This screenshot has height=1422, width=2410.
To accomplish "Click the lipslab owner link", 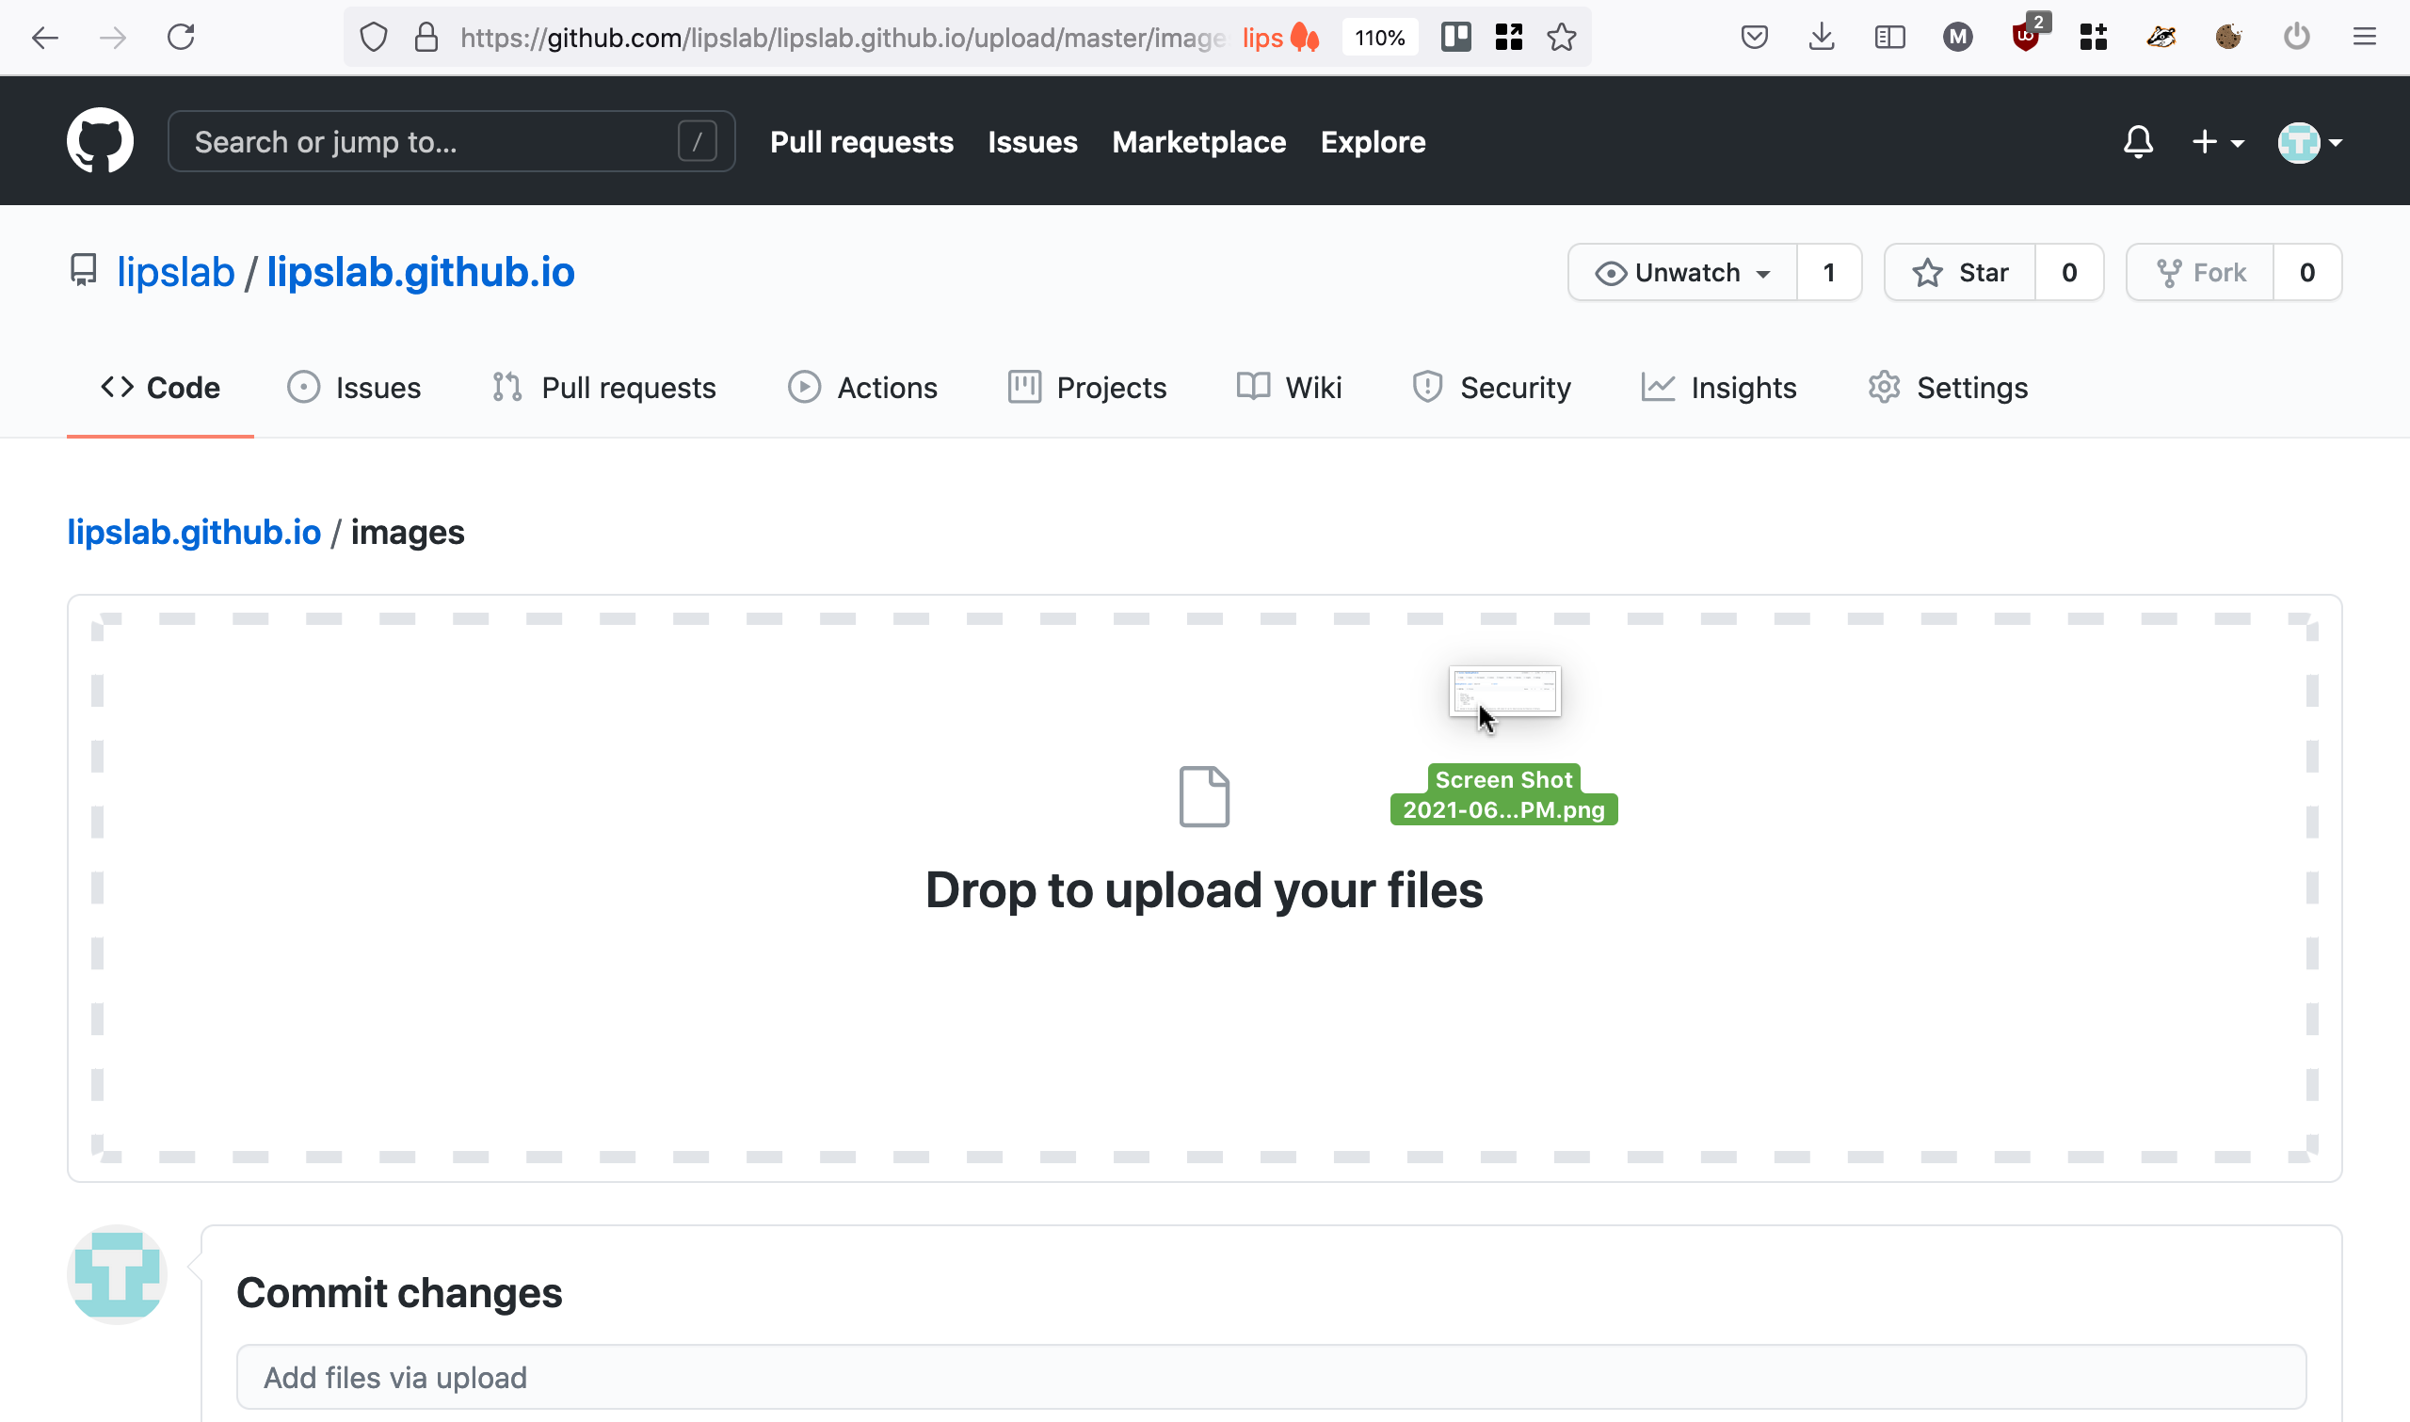I will (176, 272).
